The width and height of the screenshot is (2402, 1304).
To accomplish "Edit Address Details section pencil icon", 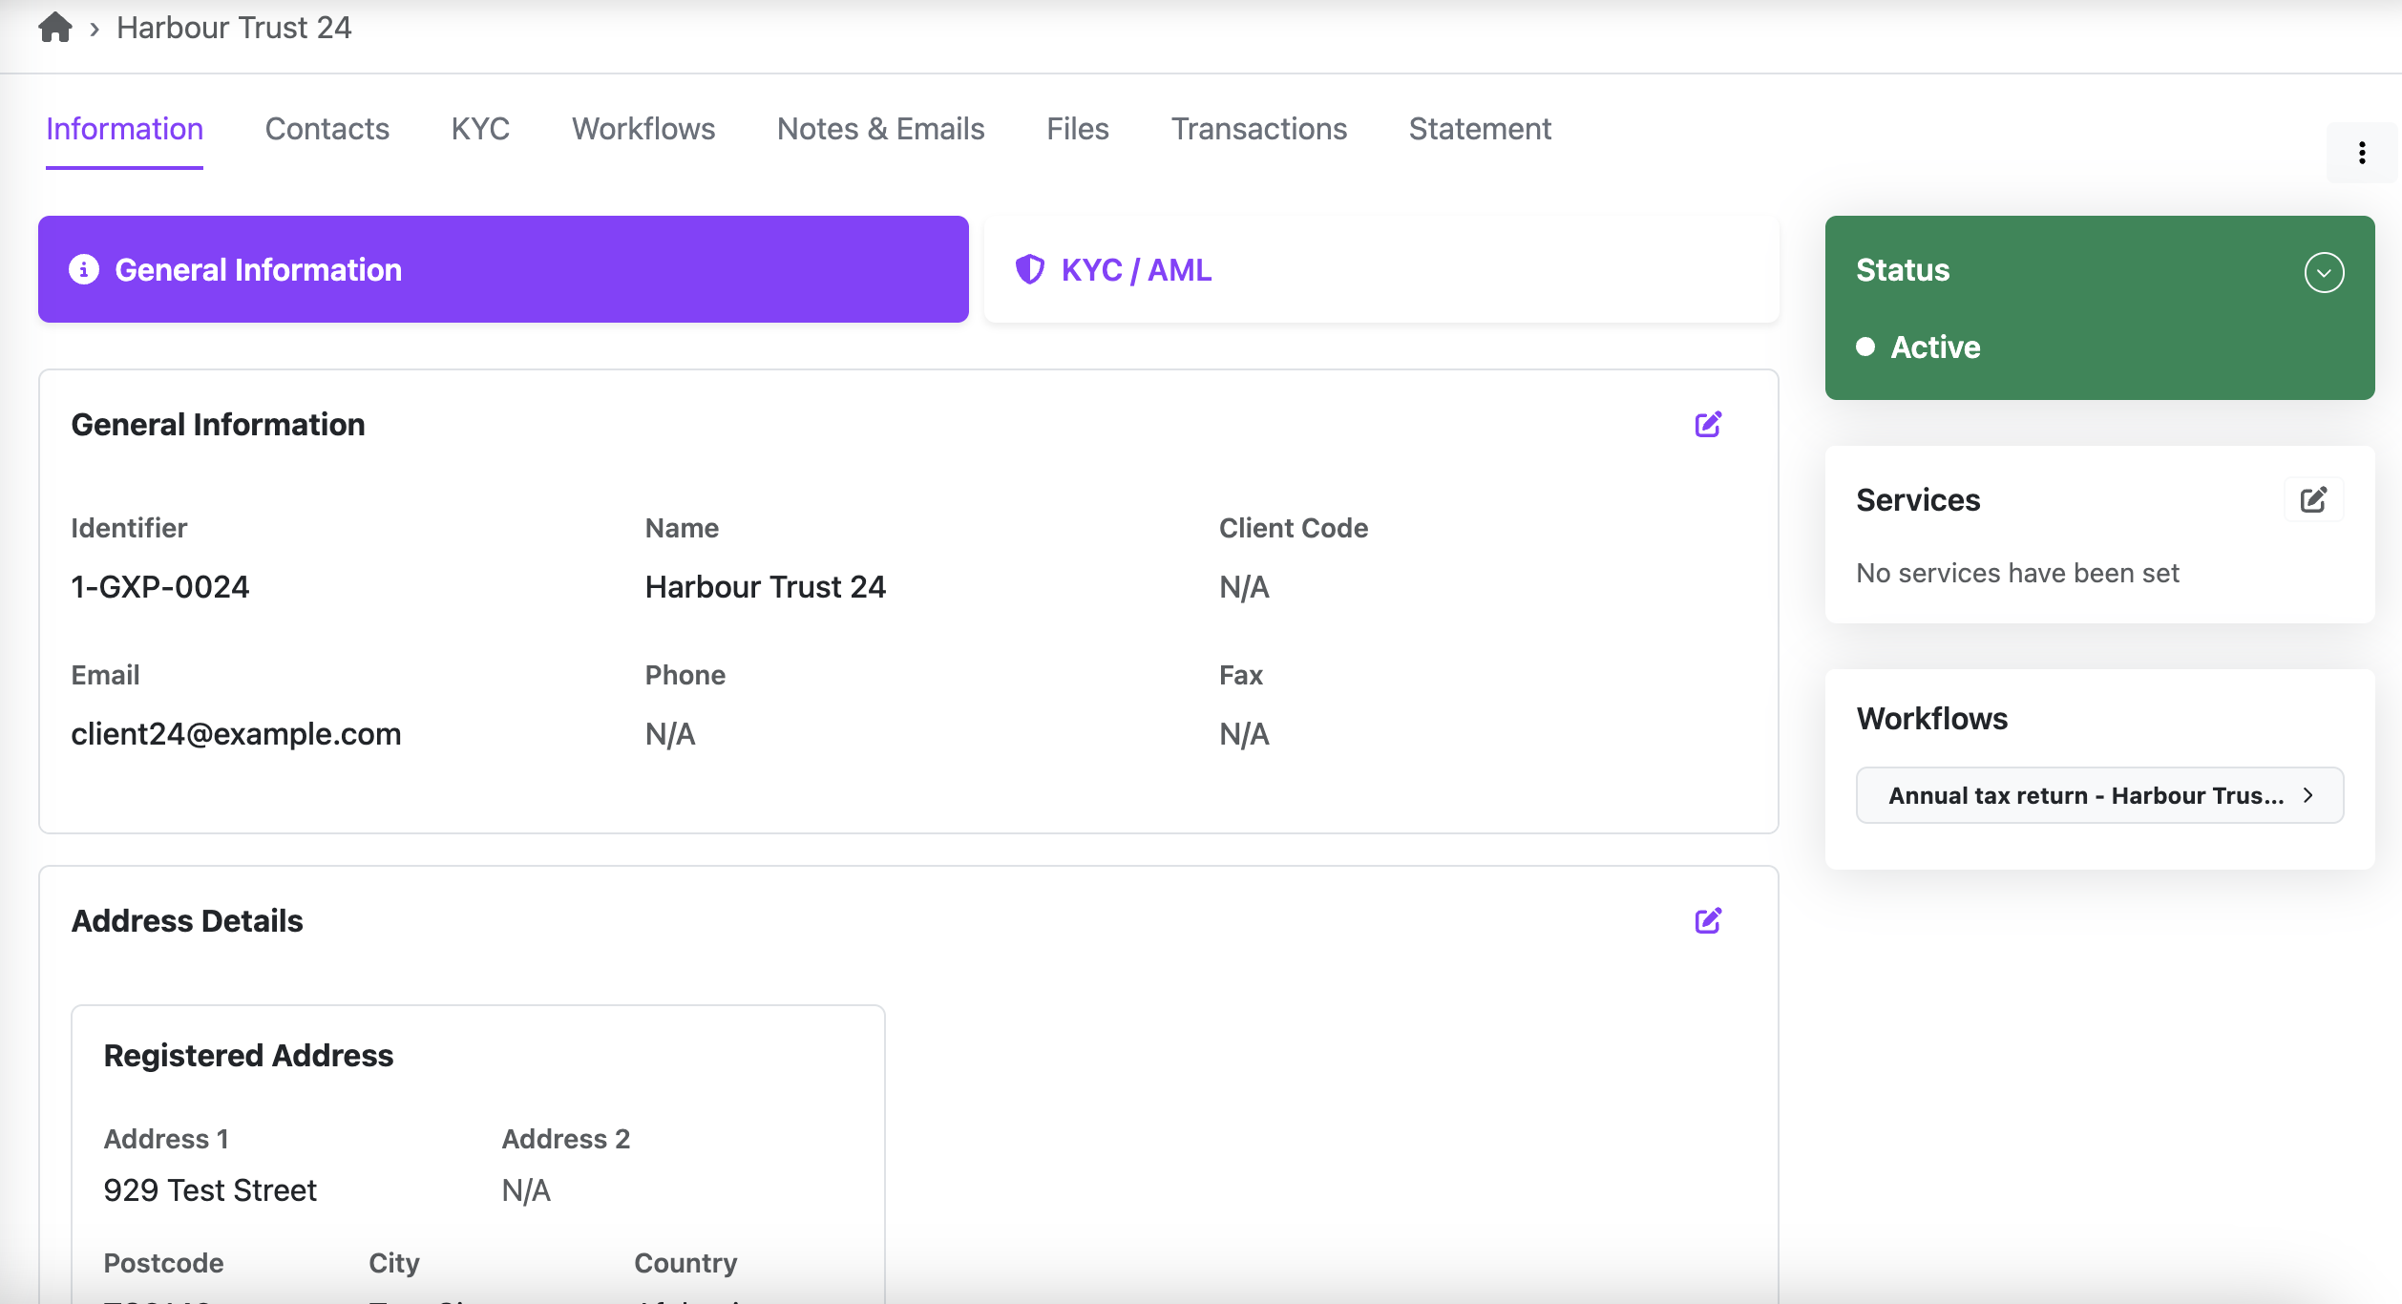I will [x=1708, y=921].
